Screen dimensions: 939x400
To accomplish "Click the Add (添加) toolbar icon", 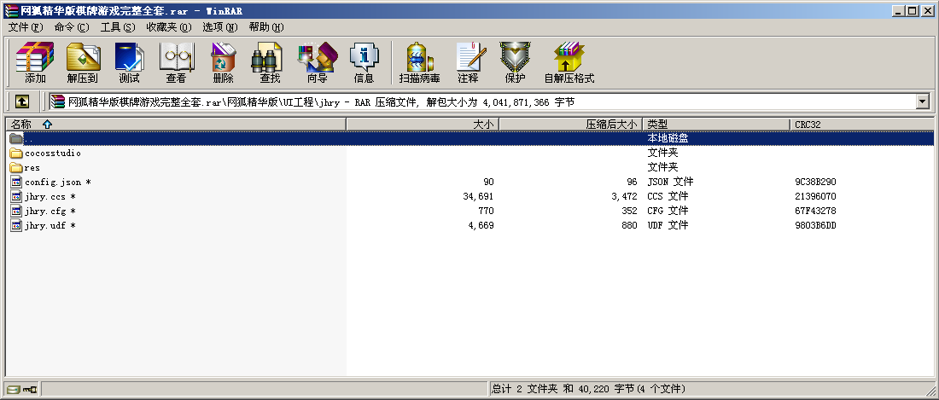I will coord(35,62).
